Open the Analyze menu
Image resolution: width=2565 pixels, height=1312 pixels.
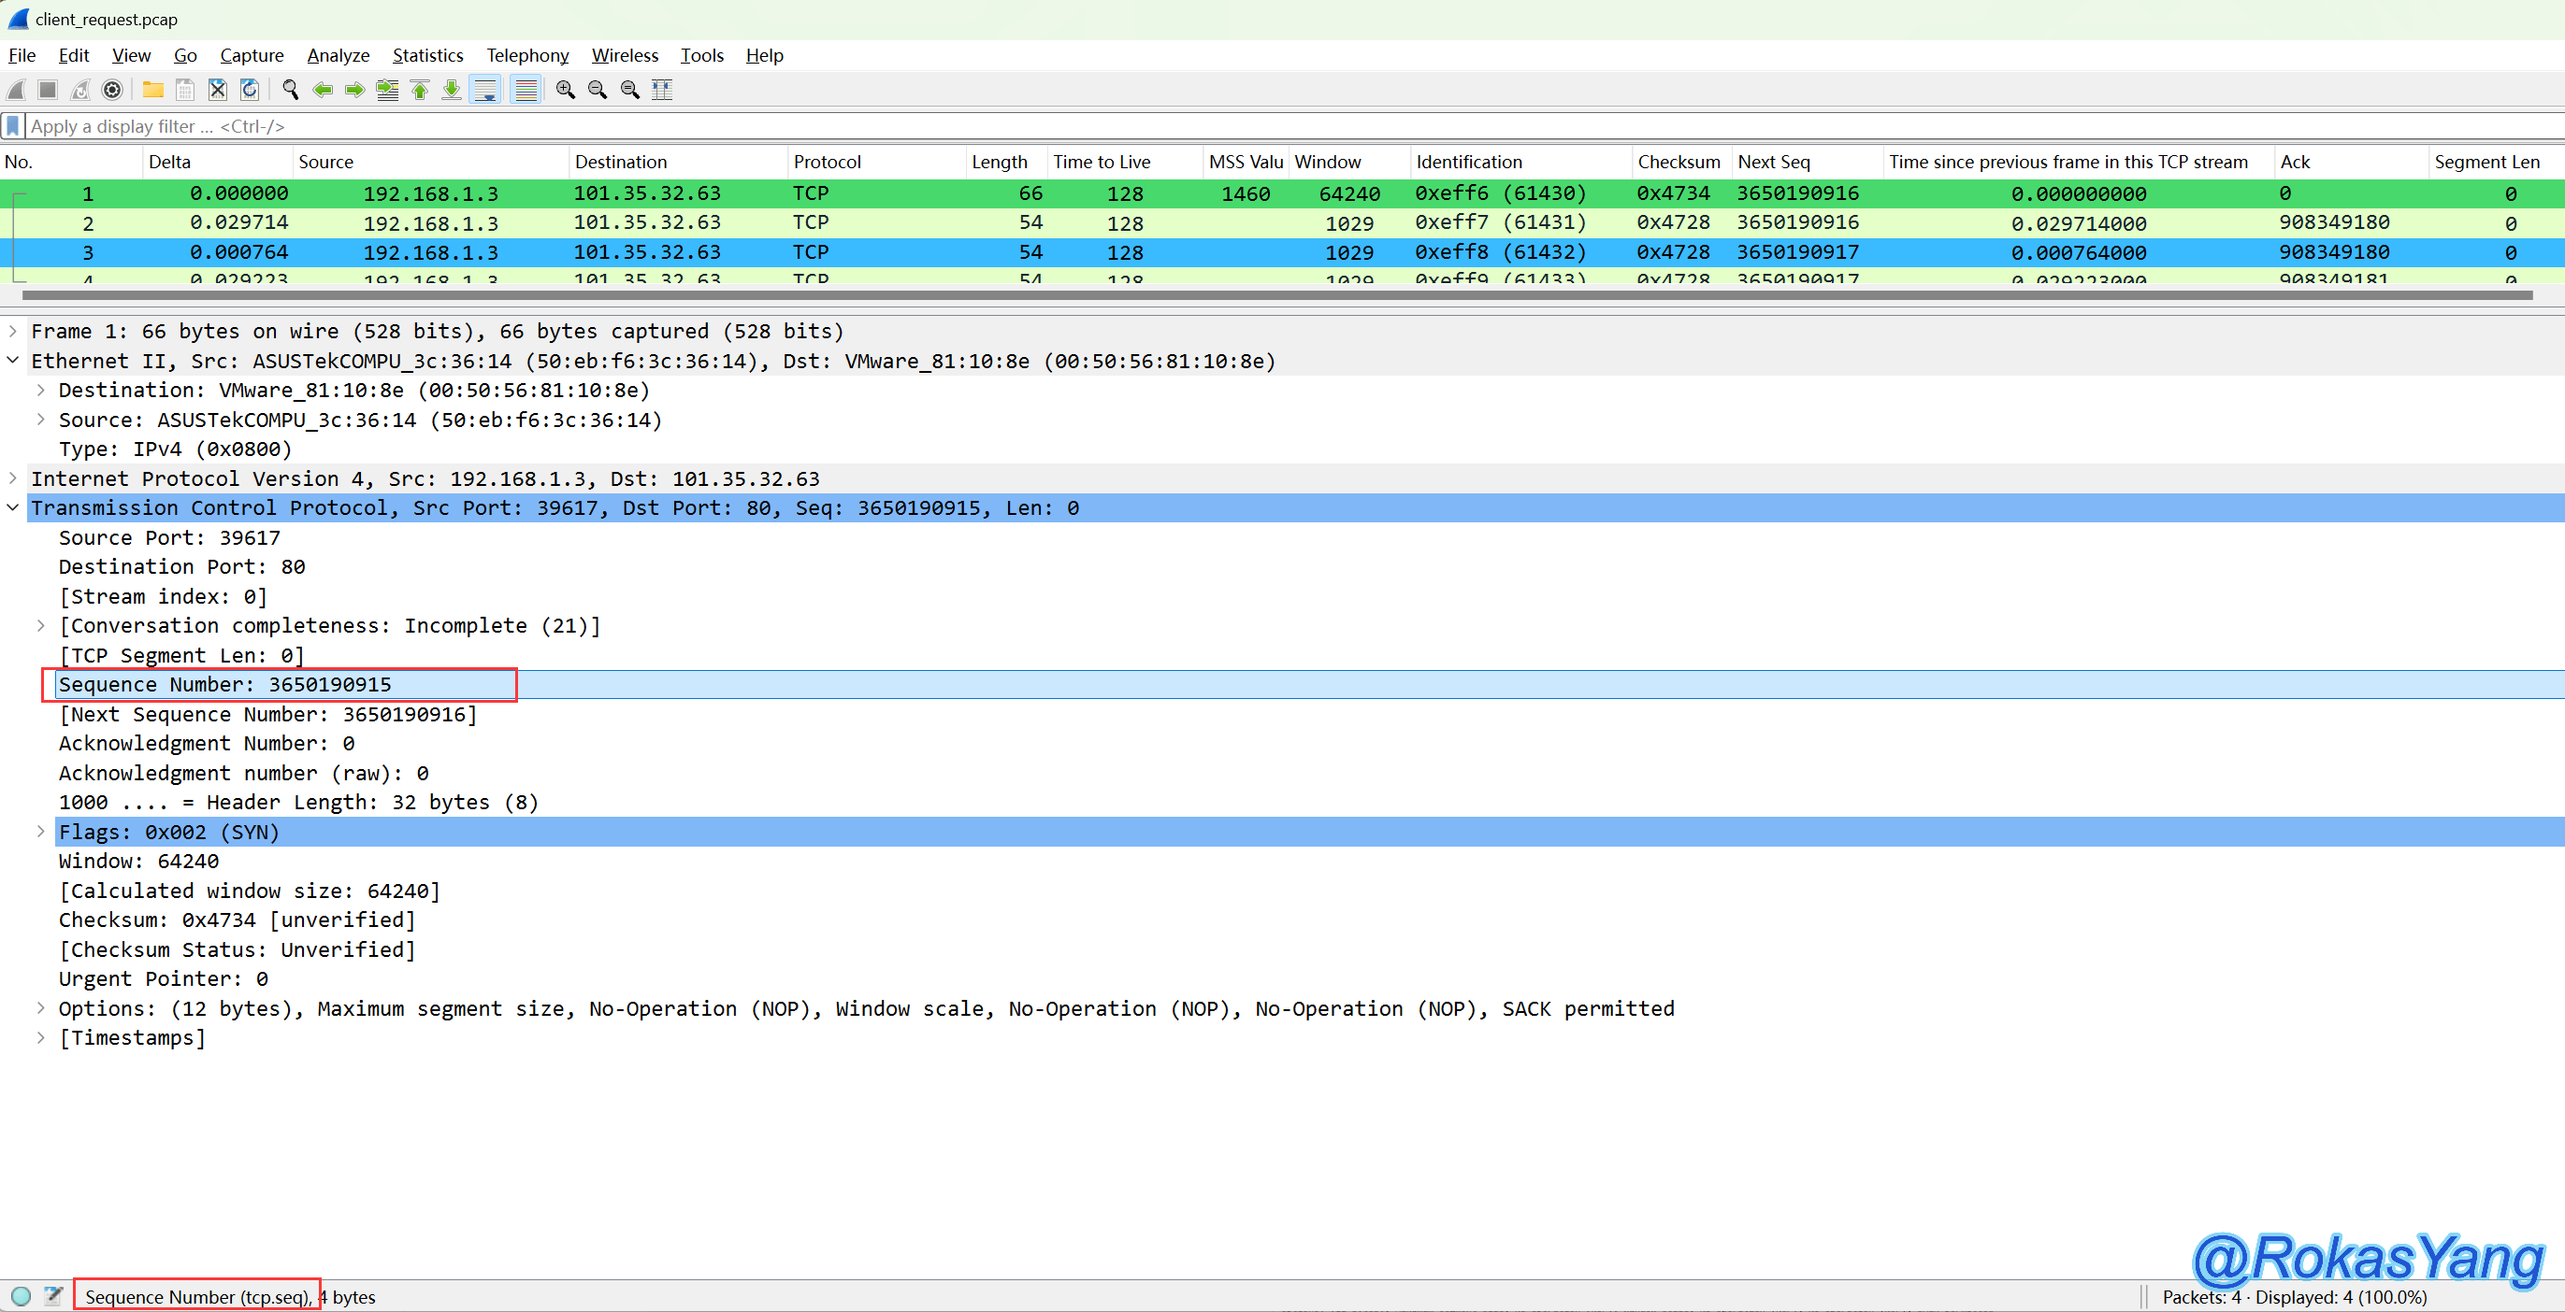tap(338, 56)
